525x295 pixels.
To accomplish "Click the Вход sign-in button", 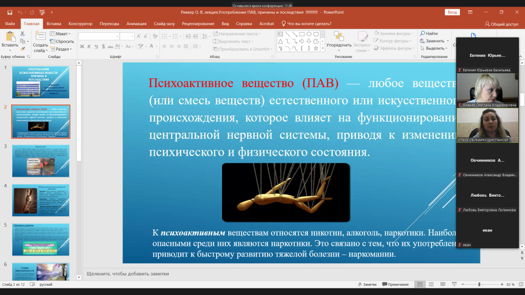I will click(x=452, y=12).
